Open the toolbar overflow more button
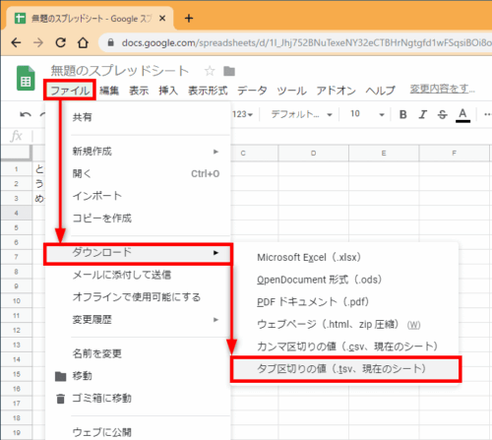 [x=488, y=114]
